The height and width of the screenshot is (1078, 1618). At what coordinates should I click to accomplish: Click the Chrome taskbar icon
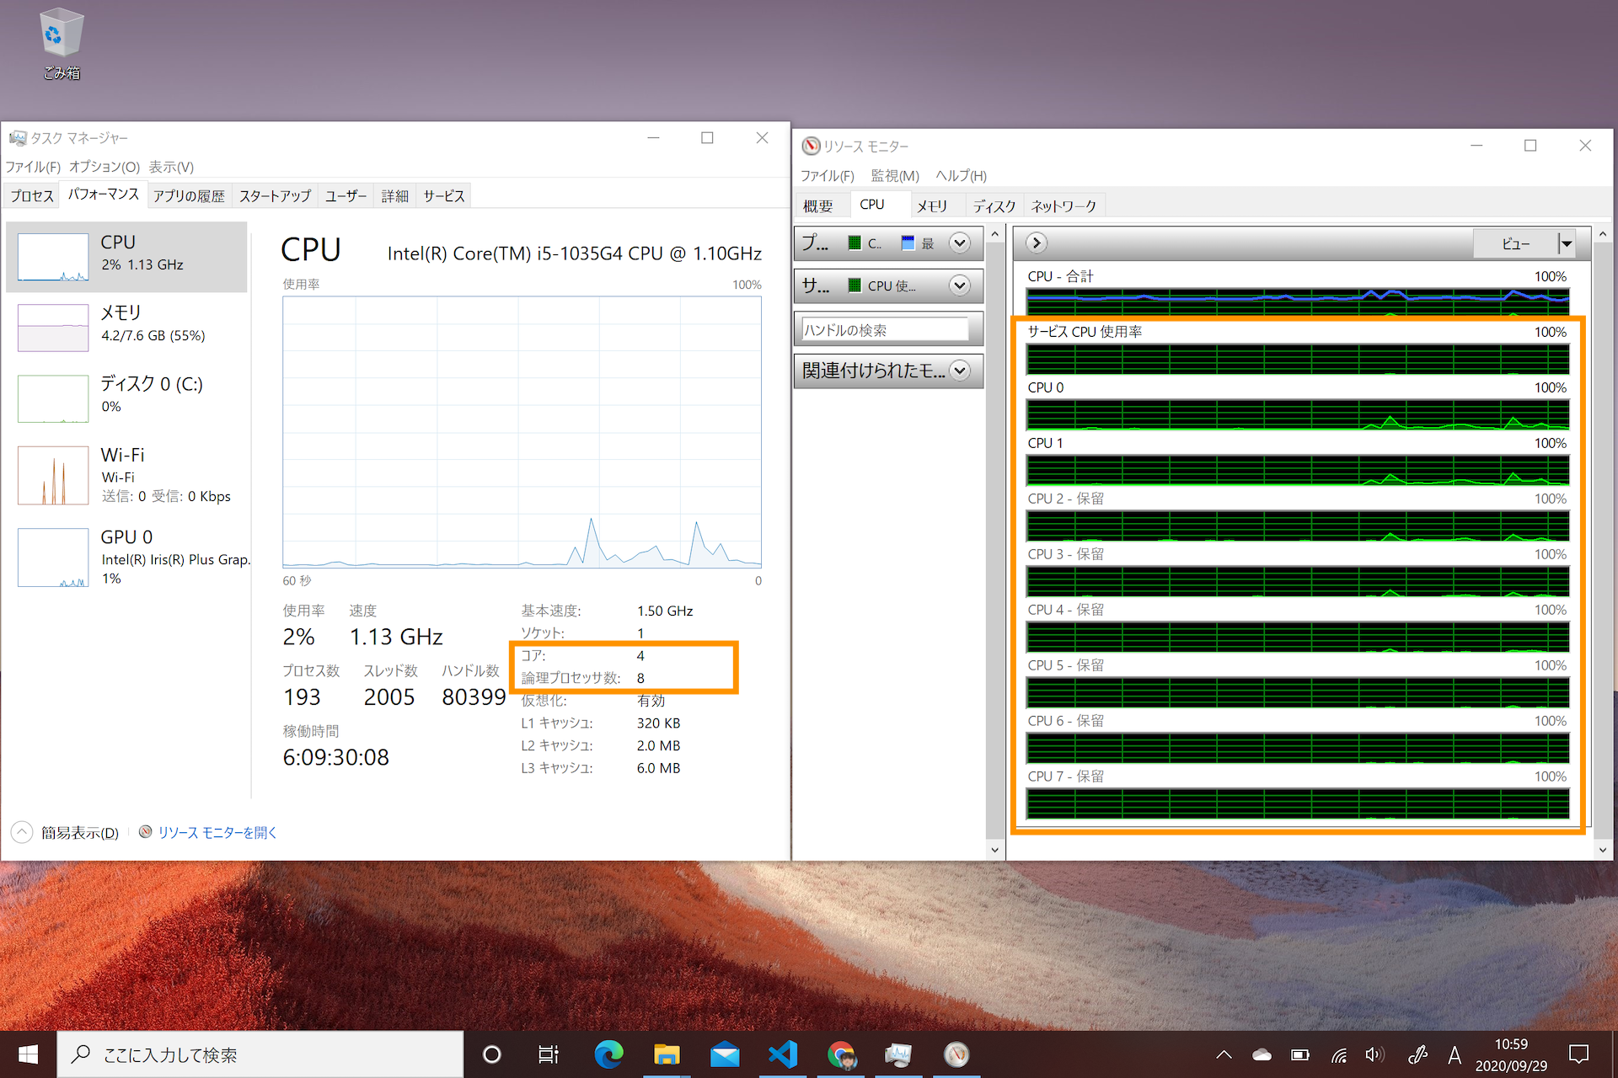[x=841, y=1054]
